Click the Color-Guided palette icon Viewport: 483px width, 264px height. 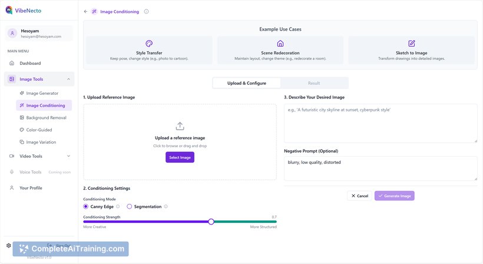(22, 130)
